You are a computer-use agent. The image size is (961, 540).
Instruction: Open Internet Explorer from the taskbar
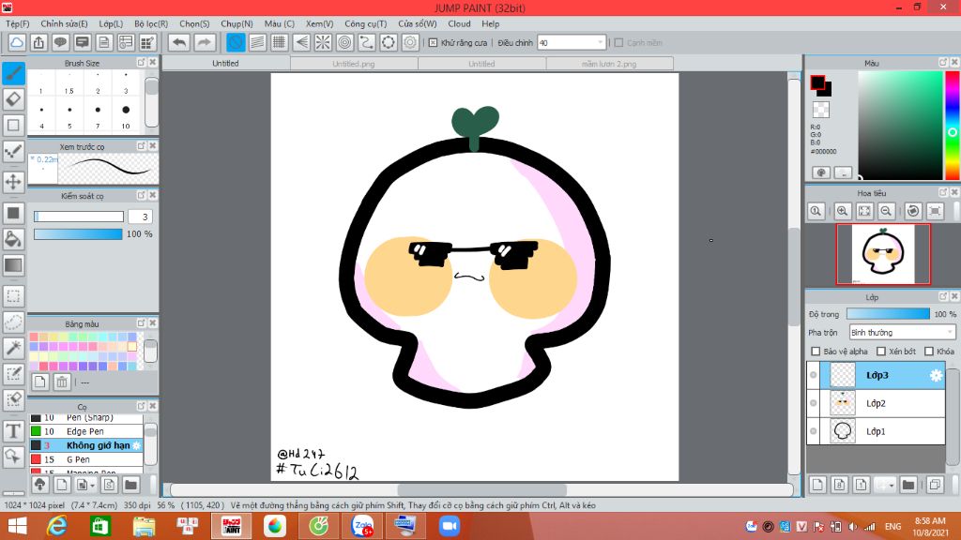point(56,526)
